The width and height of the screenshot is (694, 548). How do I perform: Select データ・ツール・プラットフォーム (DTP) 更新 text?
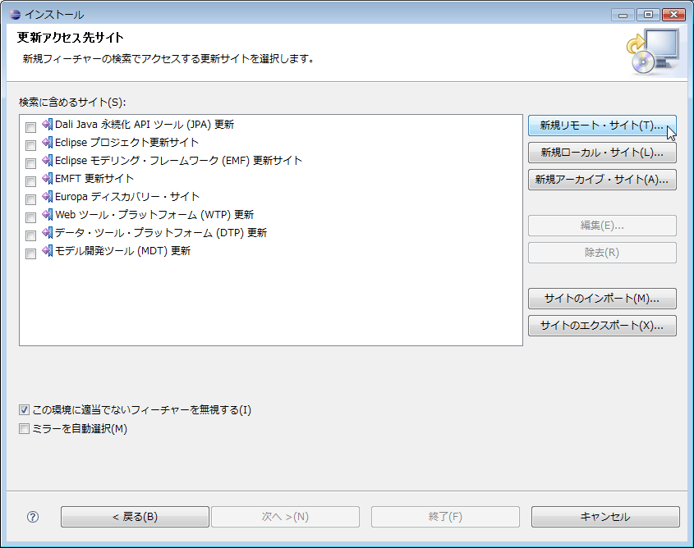pos(161,233)
